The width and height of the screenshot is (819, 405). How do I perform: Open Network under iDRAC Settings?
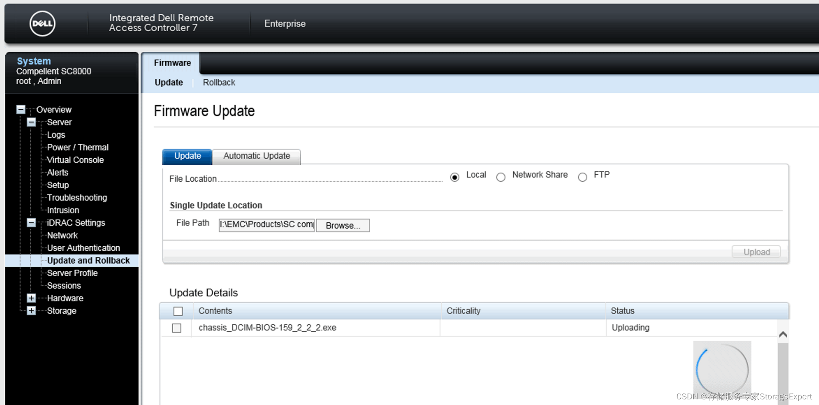pos(62,235)
